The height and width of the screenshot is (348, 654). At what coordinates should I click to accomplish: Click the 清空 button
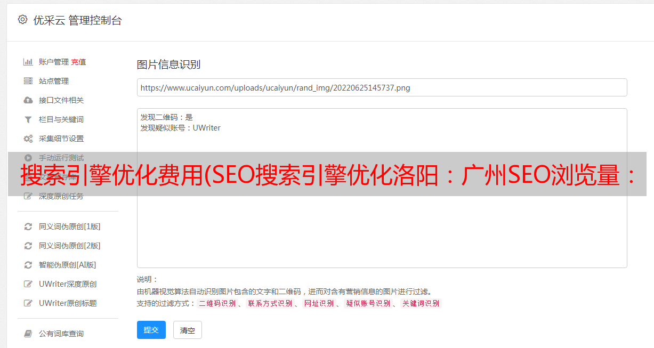pyautogui.click(x=188, y=330)
